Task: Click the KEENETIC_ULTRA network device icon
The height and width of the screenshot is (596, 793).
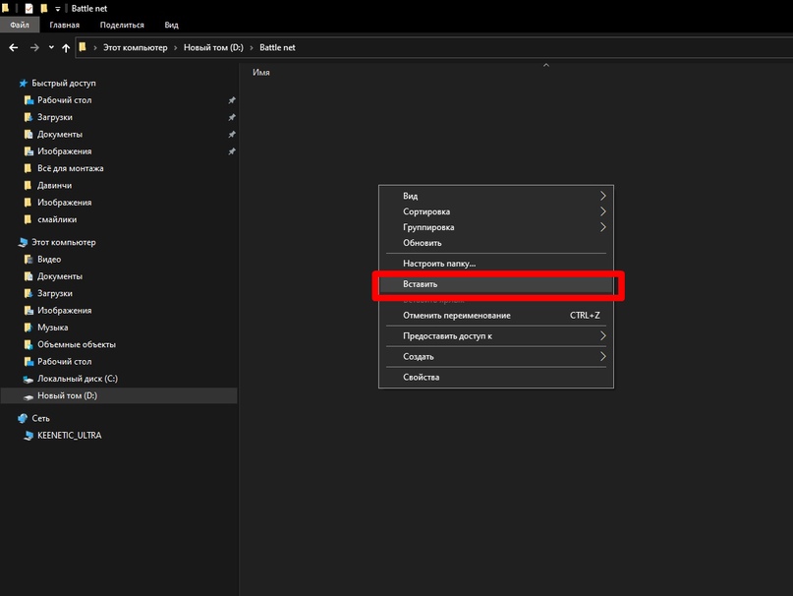Action: click(x=28, y=435)
